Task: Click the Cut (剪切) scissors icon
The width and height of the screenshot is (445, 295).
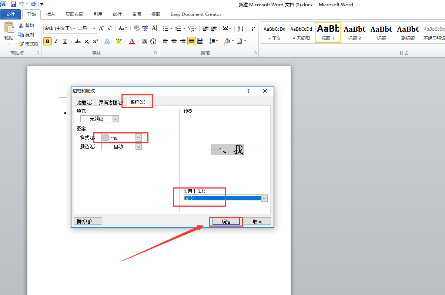Action: click(21, 26)
